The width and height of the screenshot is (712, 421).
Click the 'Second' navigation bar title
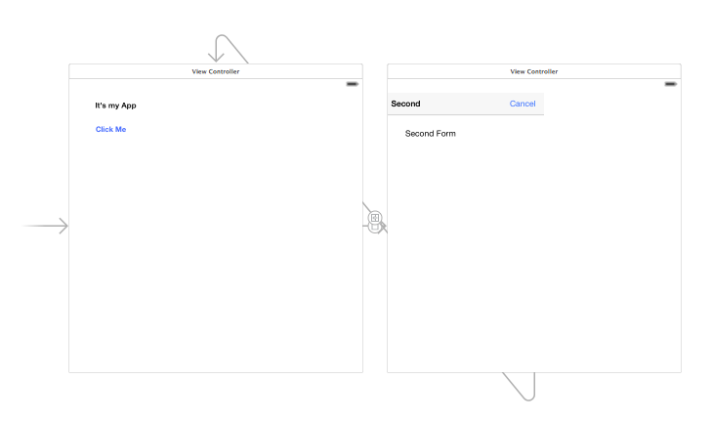pos(405,104)
